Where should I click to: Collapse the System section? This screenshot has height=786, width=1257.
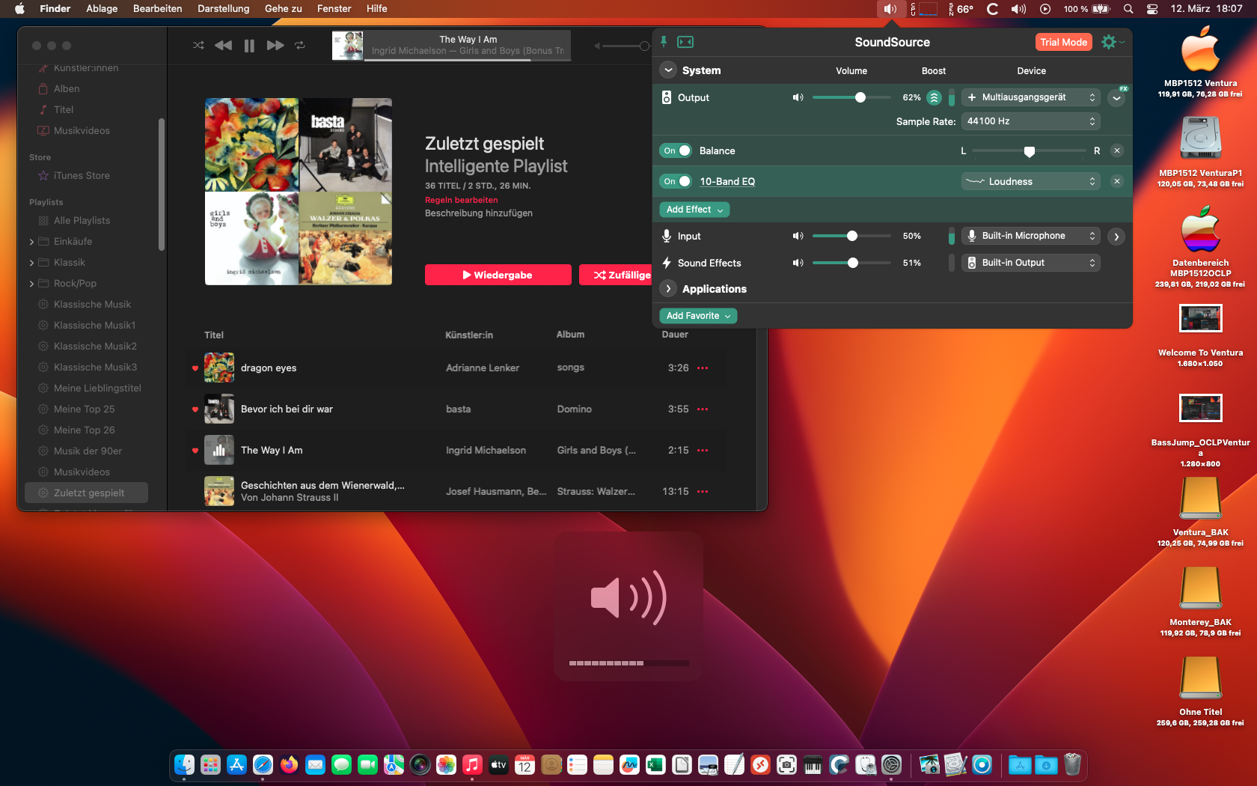tap(668, 70)
